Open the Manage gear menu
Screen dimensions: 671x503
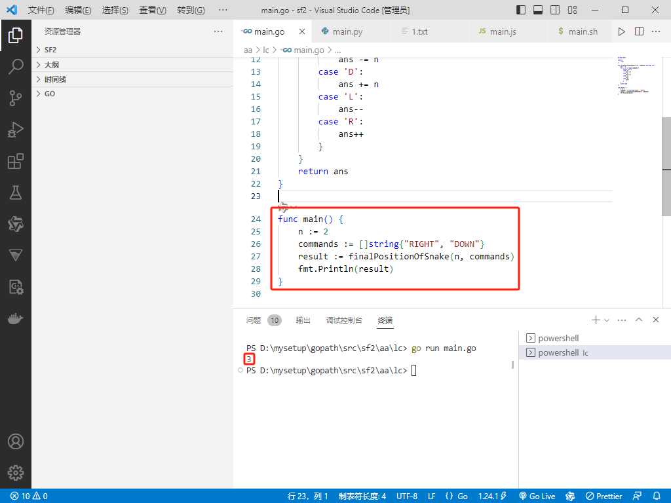point(16,473)
